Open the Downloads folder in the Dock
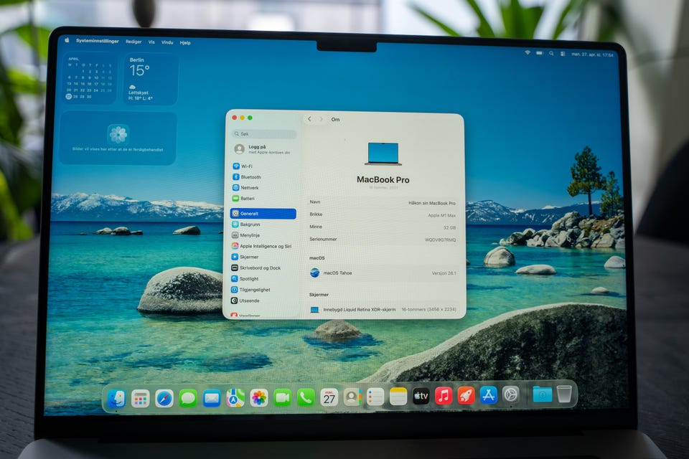 click(x=543, y=394)
